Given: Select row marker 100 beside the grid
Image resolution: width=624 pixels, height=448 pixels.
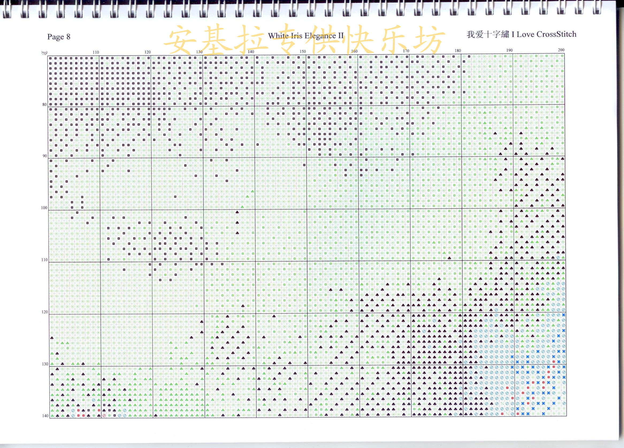Looking at the screenshot, I should (44, 208).
